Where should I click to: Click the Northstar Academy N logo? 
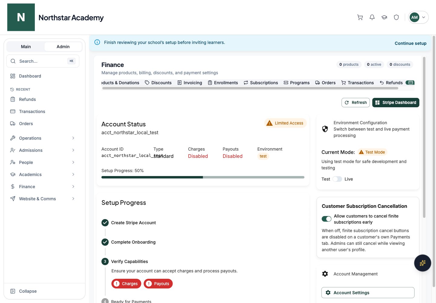[21, 17]
